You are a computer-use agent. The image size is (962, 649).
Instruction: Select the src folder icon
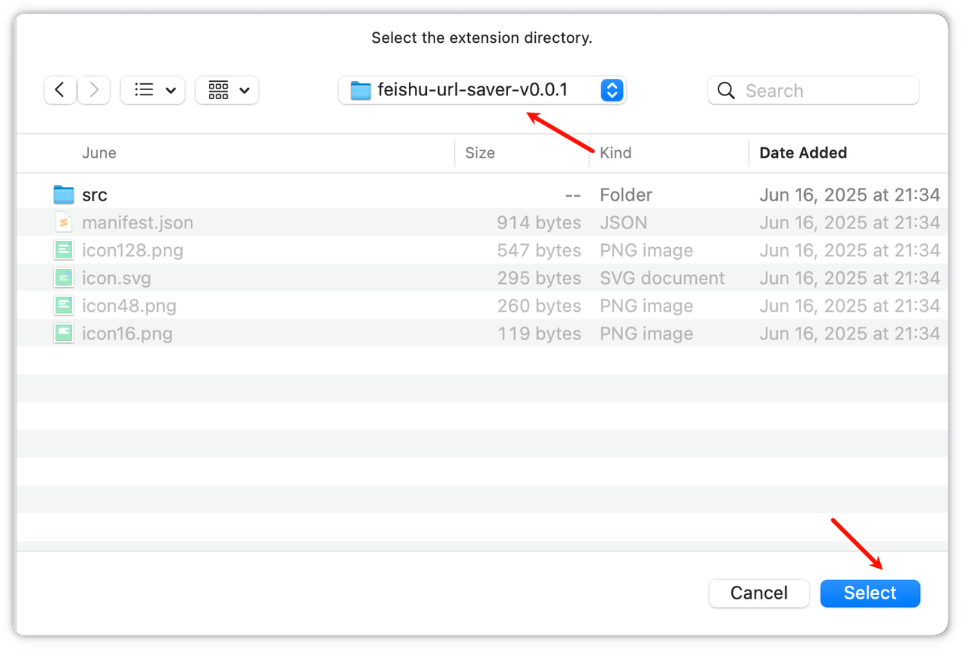(64, 195)
